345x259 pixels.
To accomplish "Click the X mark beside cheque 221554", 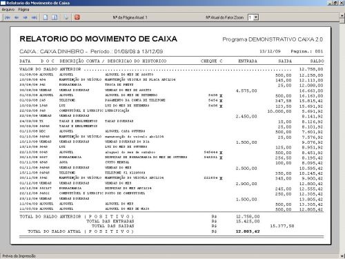I will click(x=221, y=178).
